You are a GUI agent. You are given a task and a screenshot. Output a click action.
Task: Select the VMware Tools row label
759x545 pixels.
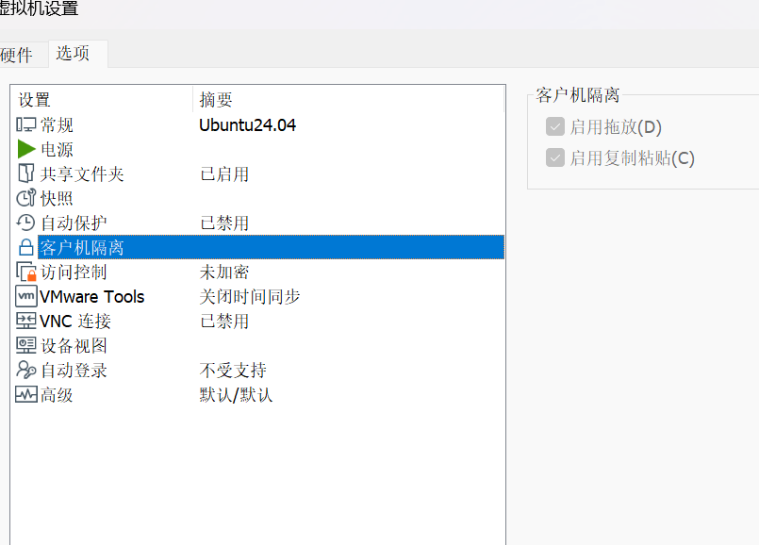92,297
